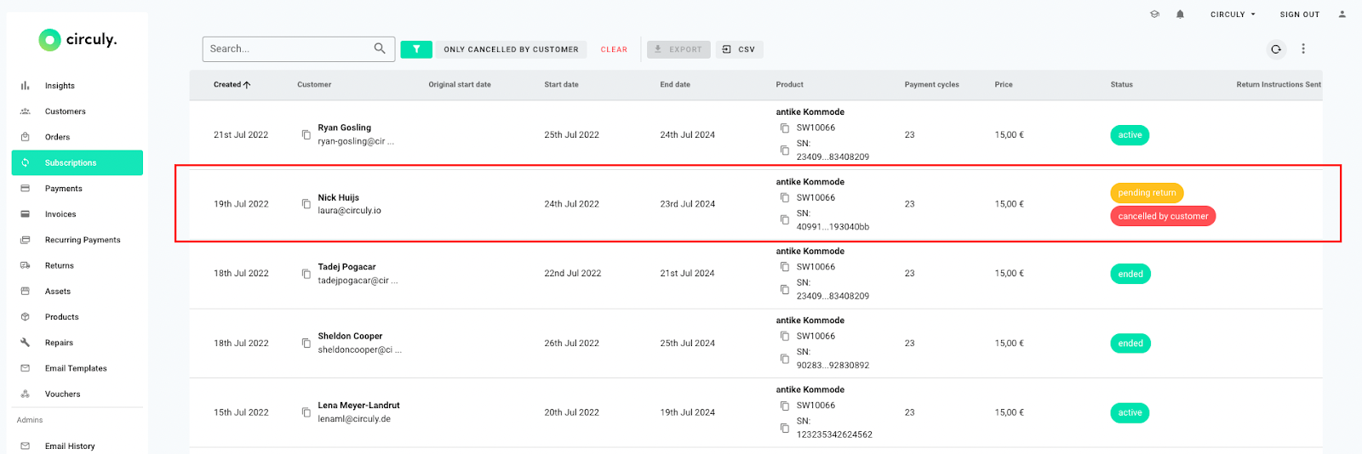Screen dimensions: 1362x454
Task: Copy Lena Meyer-Landrut customer info icon
Action: (306, 412)
